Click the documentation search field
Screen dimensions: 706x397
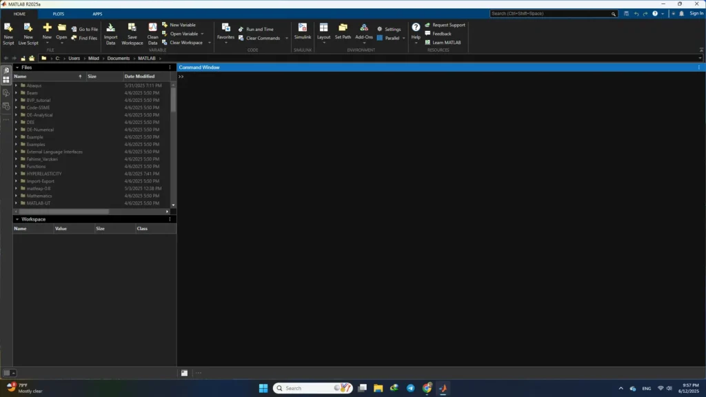point(554,14)
